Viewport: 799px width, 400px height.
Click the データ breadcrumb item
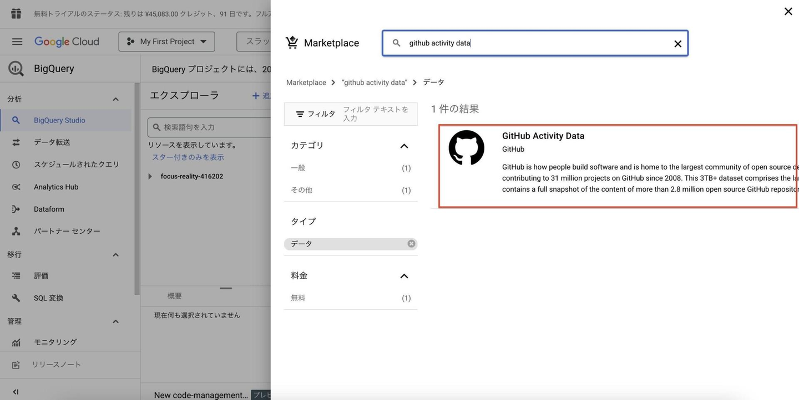point(434,83)
